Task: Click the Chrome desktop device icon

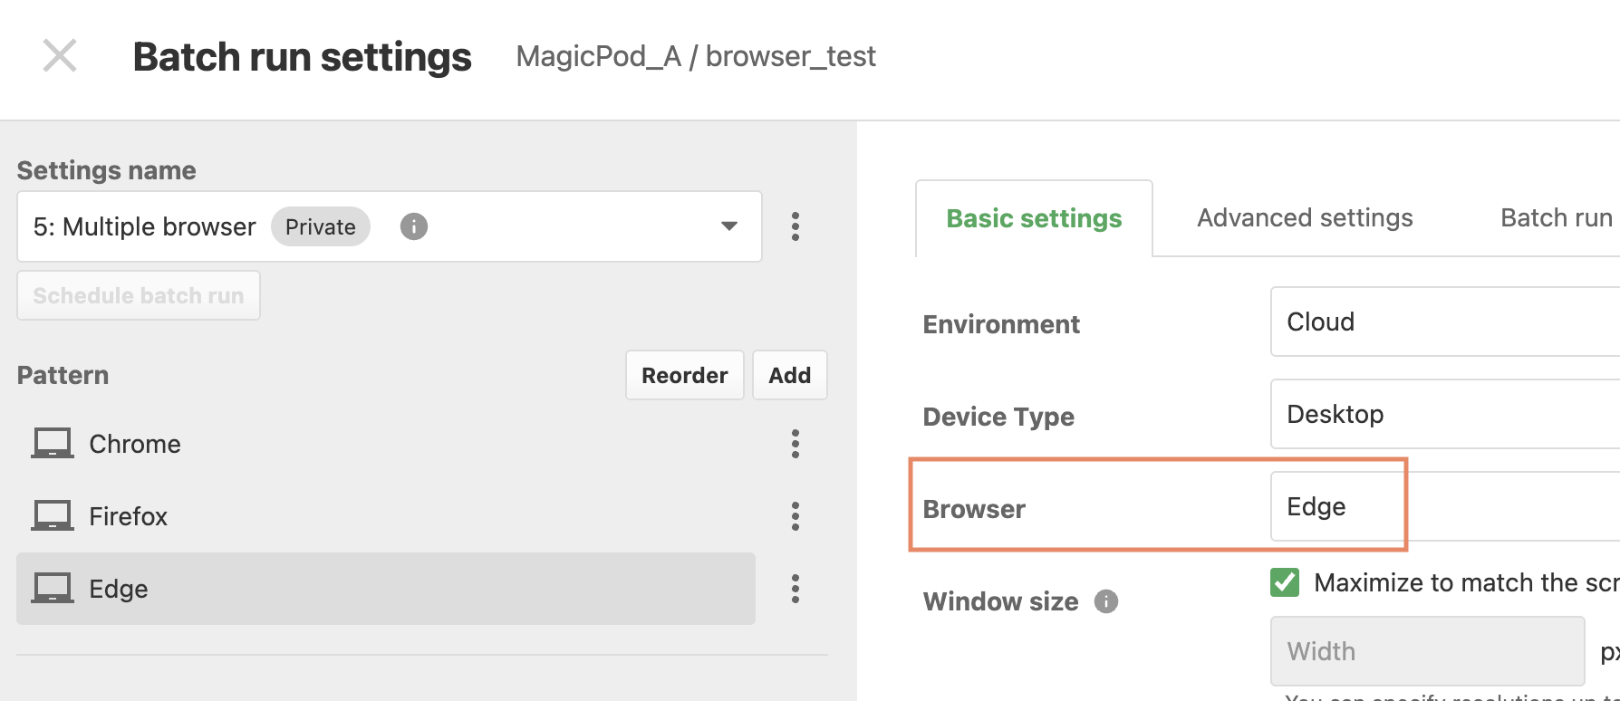Action: click(53, 444)
